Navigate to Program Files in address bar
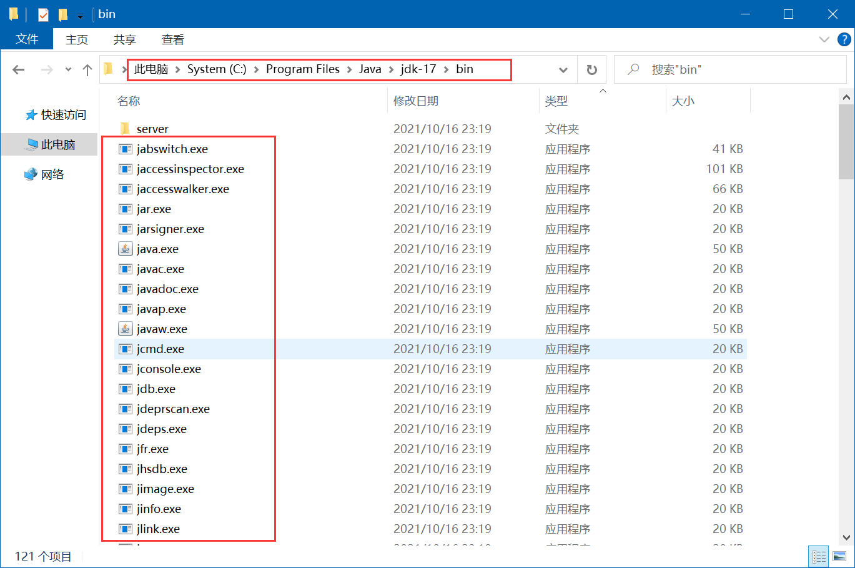Screen dimensions: 855x568 303,69
